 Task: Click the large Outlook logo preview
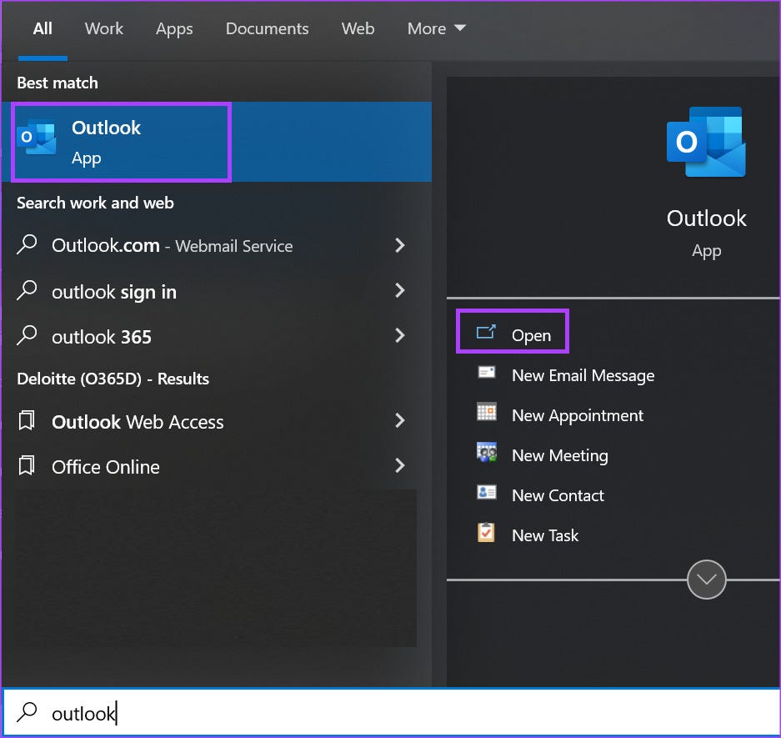tap(705, 142)
